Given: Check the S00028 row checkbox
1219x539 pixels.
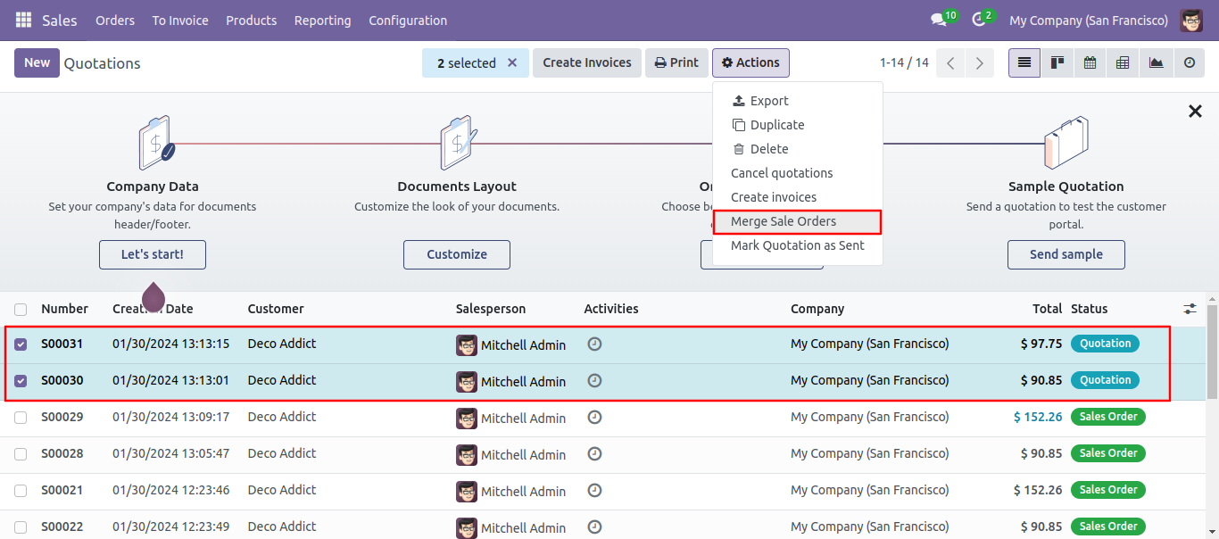Looking at the screenshot, I should coord(21,454).
